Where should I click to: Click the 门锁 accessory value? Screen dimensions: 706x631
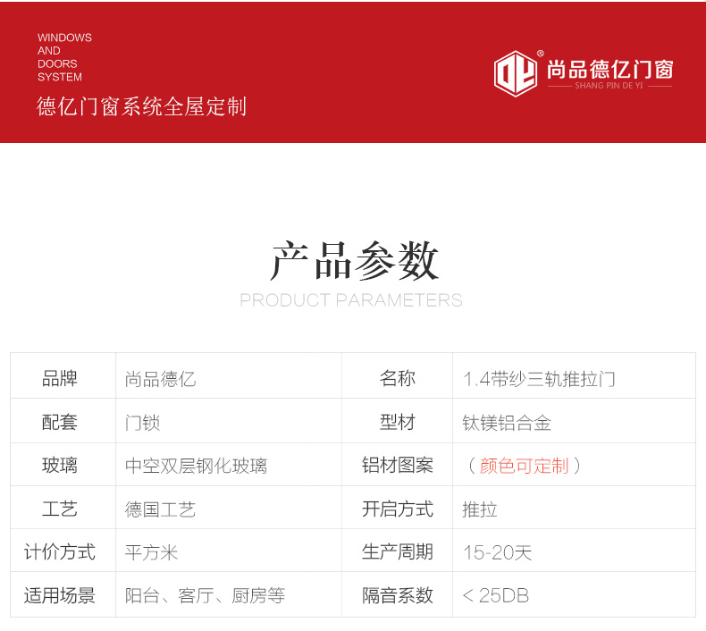[142, 423]
